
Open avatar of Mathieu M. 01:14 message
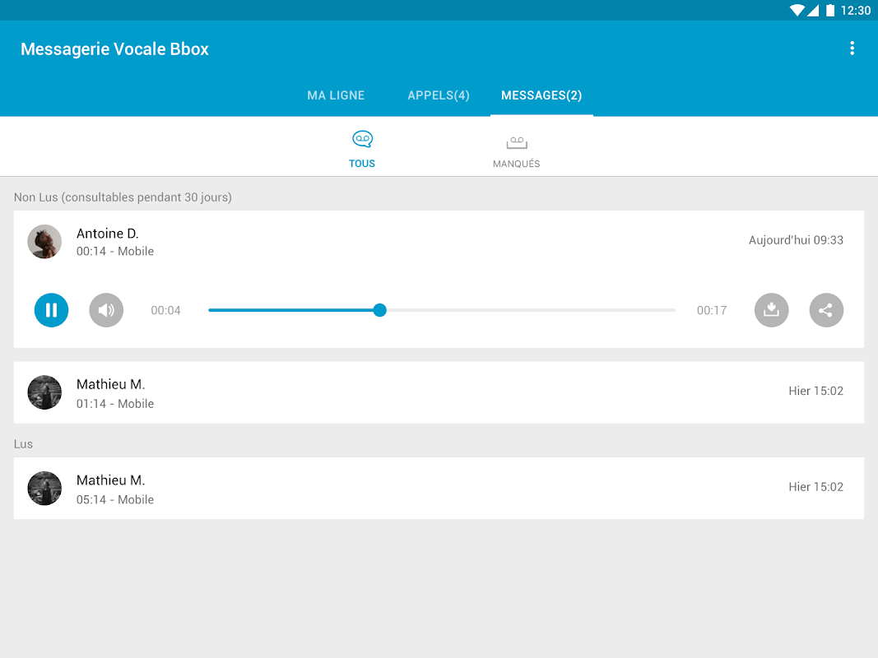(x=44, y=392)
